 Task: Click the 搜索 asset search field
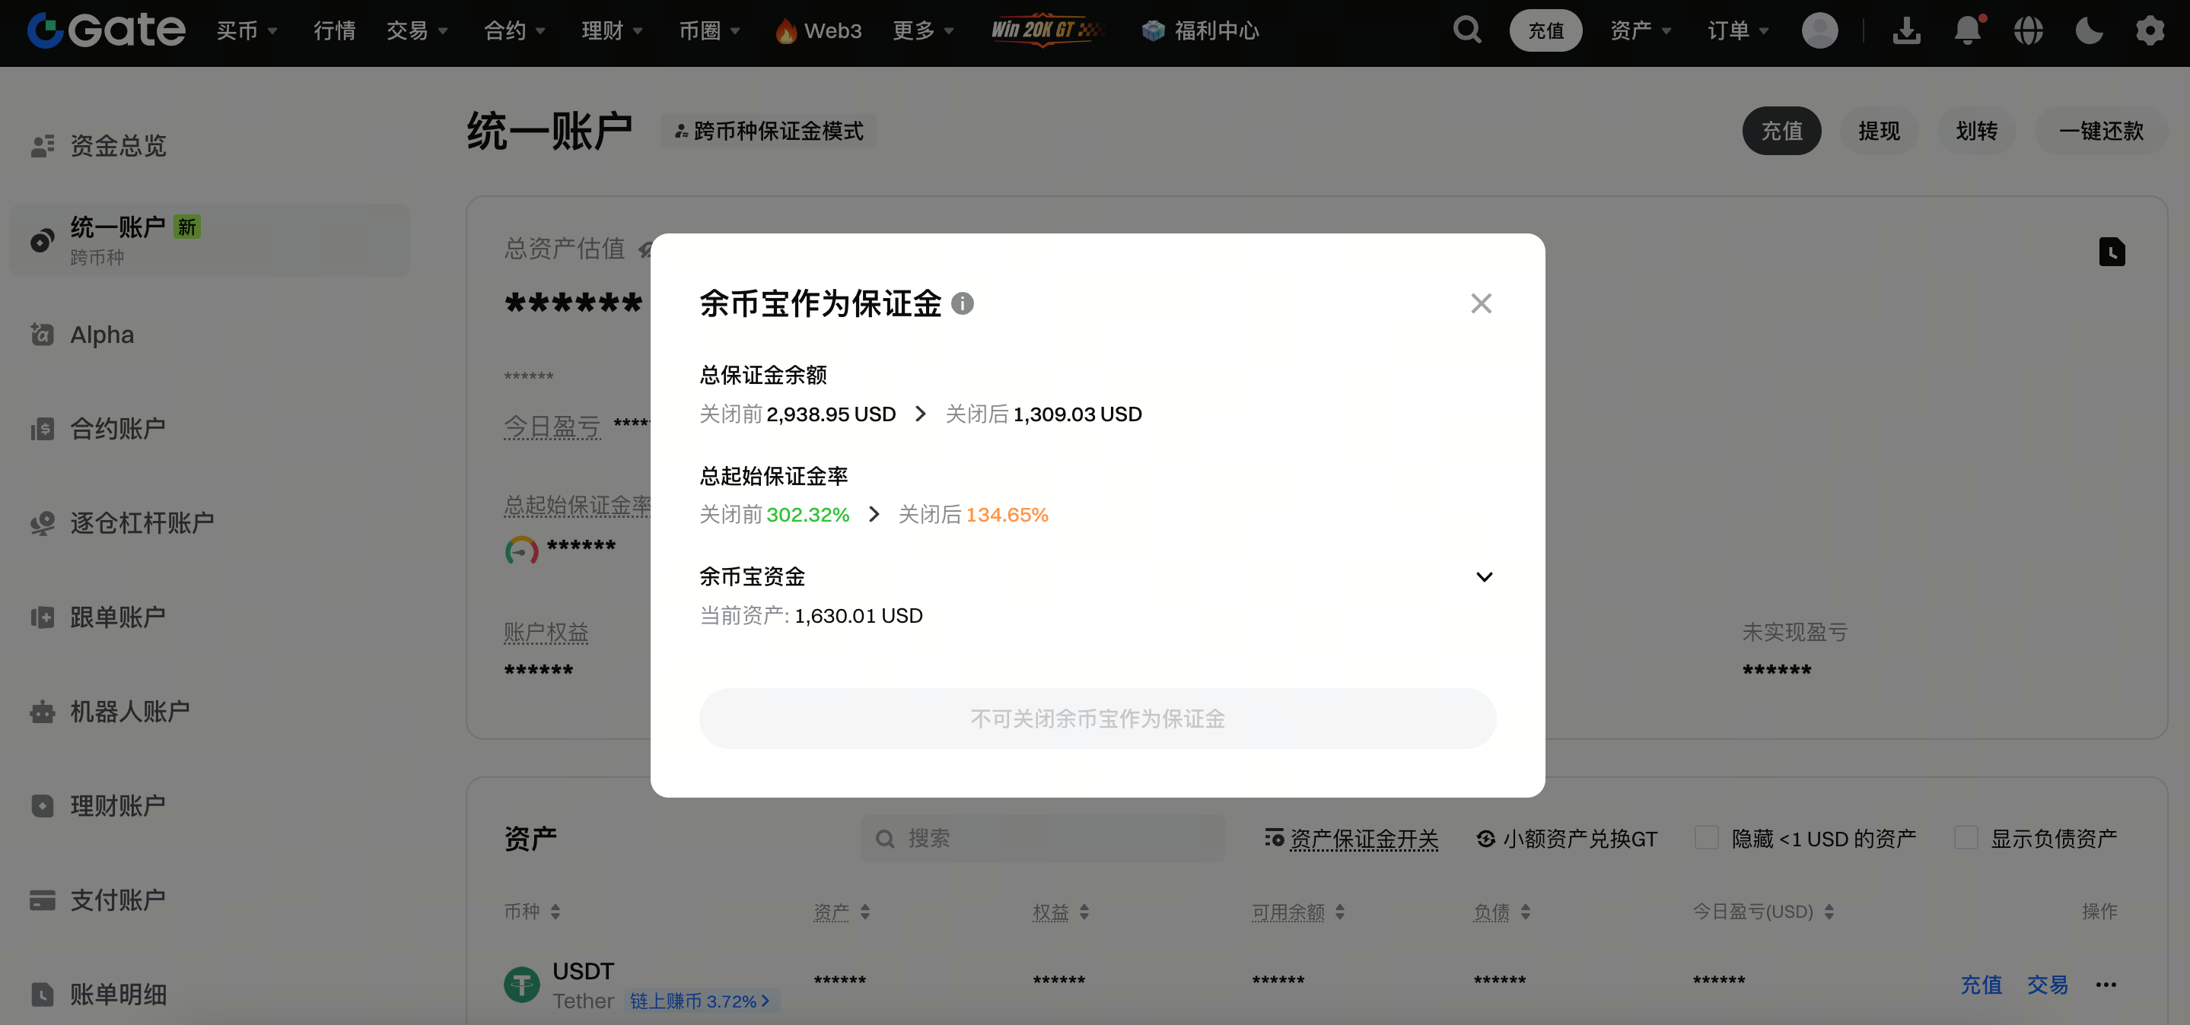click(x=1043, y=839)
